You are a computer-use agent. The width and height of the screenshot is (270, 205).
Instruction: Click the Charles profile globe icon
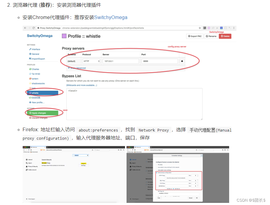[x=30, y=69]
